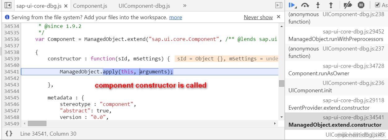This screenshot has width=388, height=140.
Task: Step out of current function
Action: [331, 5]
